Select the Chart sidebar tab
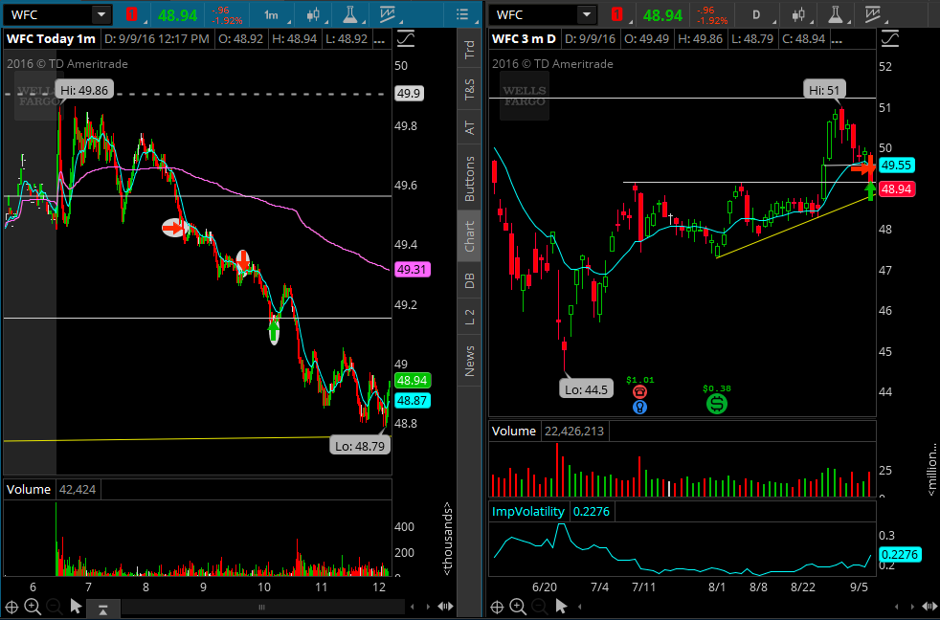940x620 pixels. click(x=469, y=236)
